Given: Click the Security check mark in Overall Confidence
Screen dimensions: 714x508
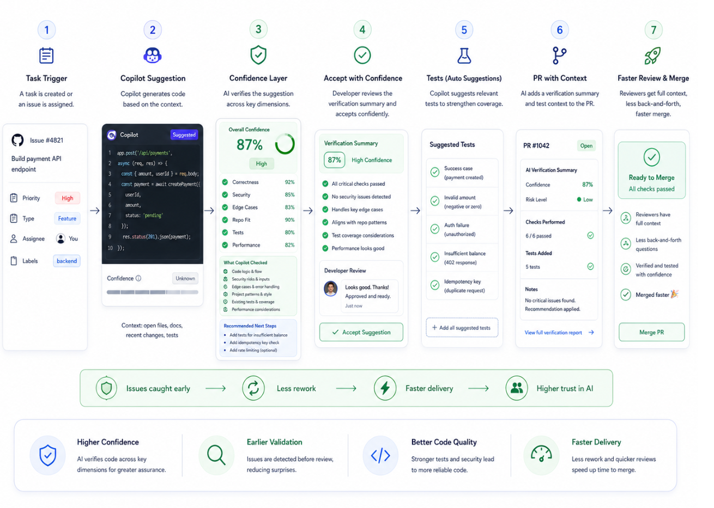Looking at the screenshot, I should click(x=225, y=195).
